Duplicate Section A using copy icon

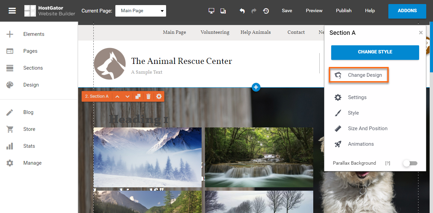click(138, 96)
